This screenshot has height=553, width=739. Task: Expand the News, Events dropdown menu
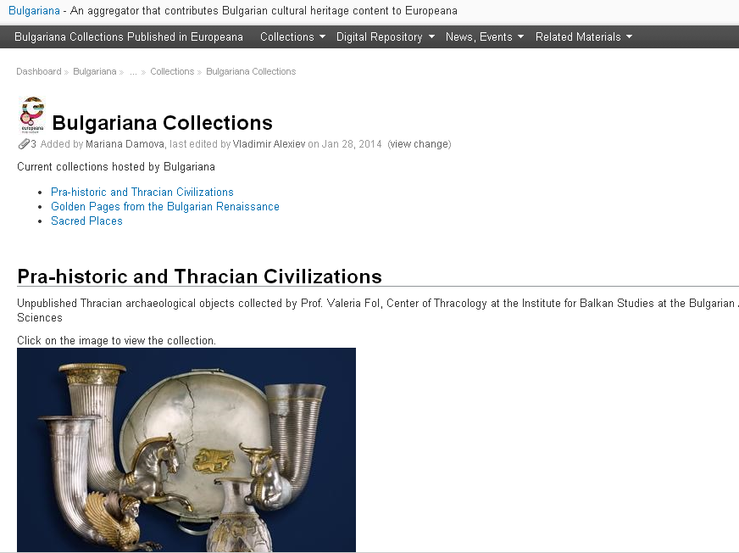485,36
